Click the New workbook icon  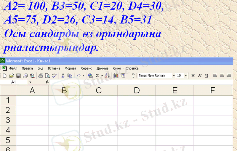click(4, 76)
